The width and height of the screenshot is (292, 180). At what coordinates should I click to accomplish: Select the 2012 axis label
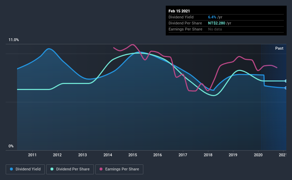pyautogui.click(x=57, y=155)
